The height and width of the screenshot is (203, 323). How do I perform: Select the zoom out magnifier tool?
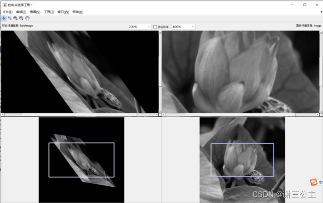pyautogui.click(x=22, y=18)
